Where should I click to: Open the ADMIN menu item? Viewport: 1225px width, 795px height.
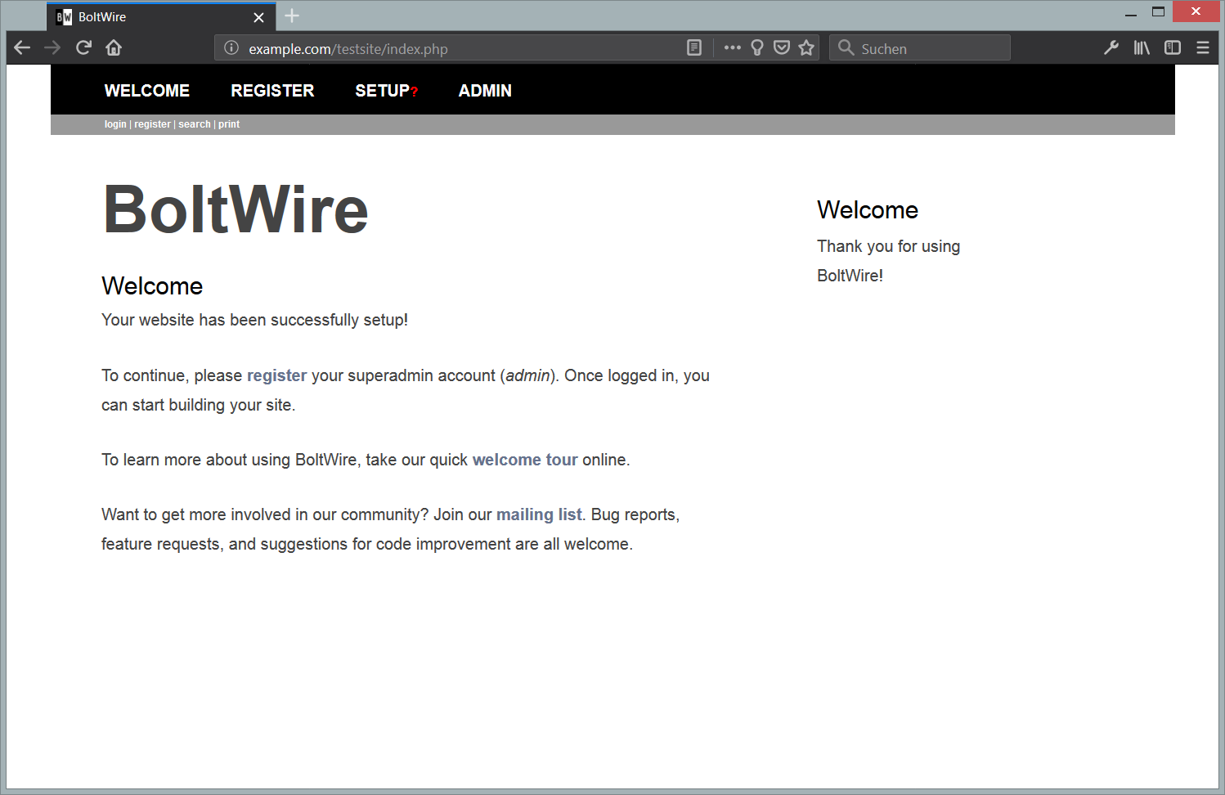pyautogui.click(x=485, y=91)
